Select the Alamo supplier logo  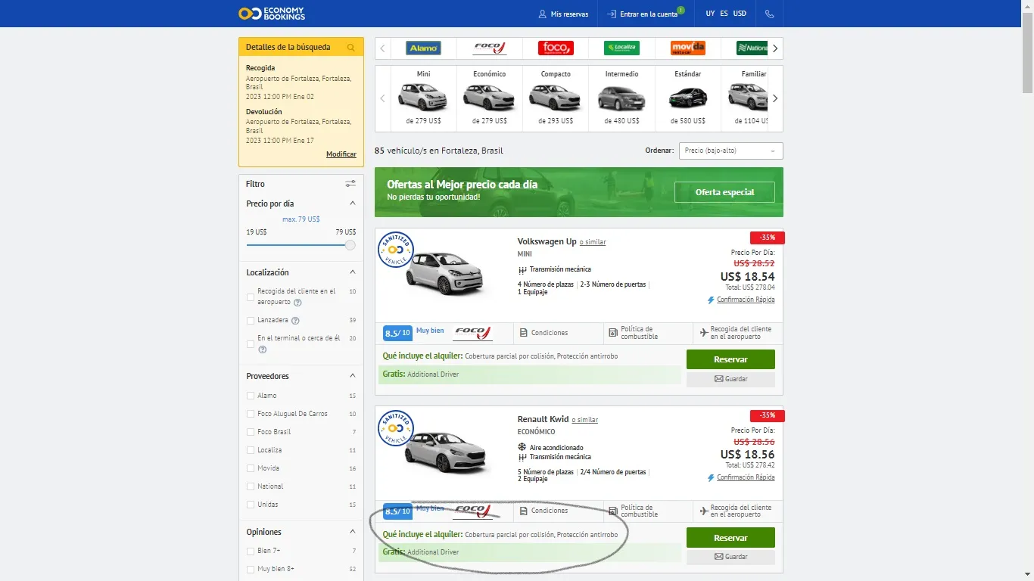(x=423, y=48)
